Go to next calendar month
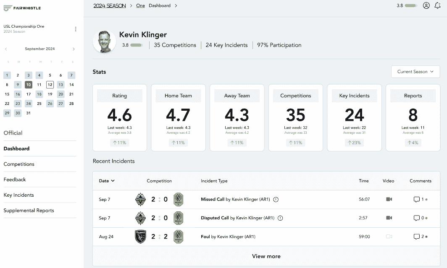Screen dimensions: 447x268 point(74,49)
